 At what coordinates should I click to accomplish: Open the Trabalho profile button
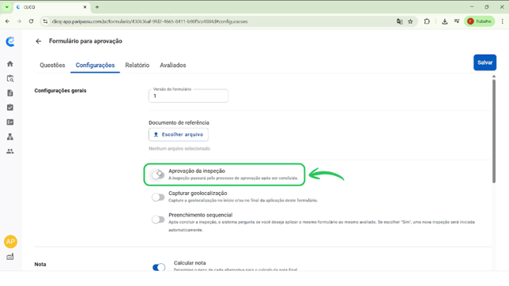tap(480, 21)
